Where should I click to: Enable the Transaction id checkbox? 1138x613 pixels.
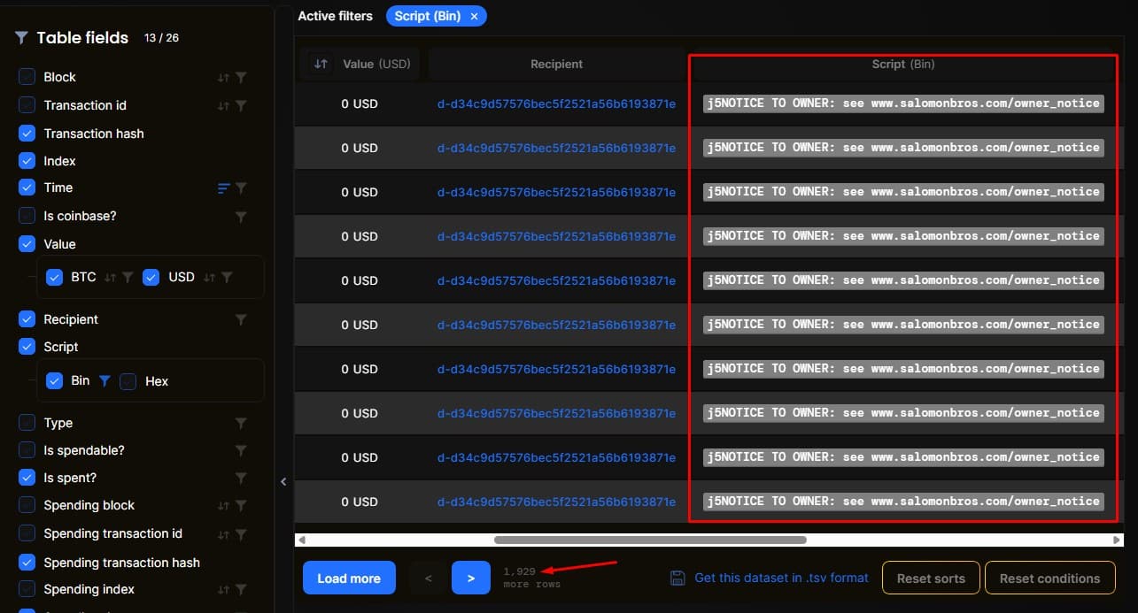[x=27, y=105]
